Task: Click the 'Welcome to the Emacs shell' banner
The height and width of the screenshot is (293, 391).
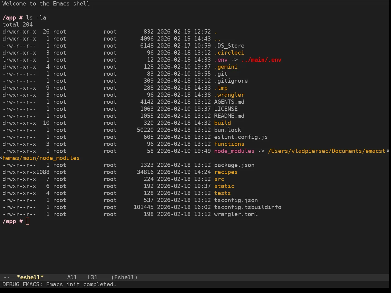Action: tap(46, 4)
